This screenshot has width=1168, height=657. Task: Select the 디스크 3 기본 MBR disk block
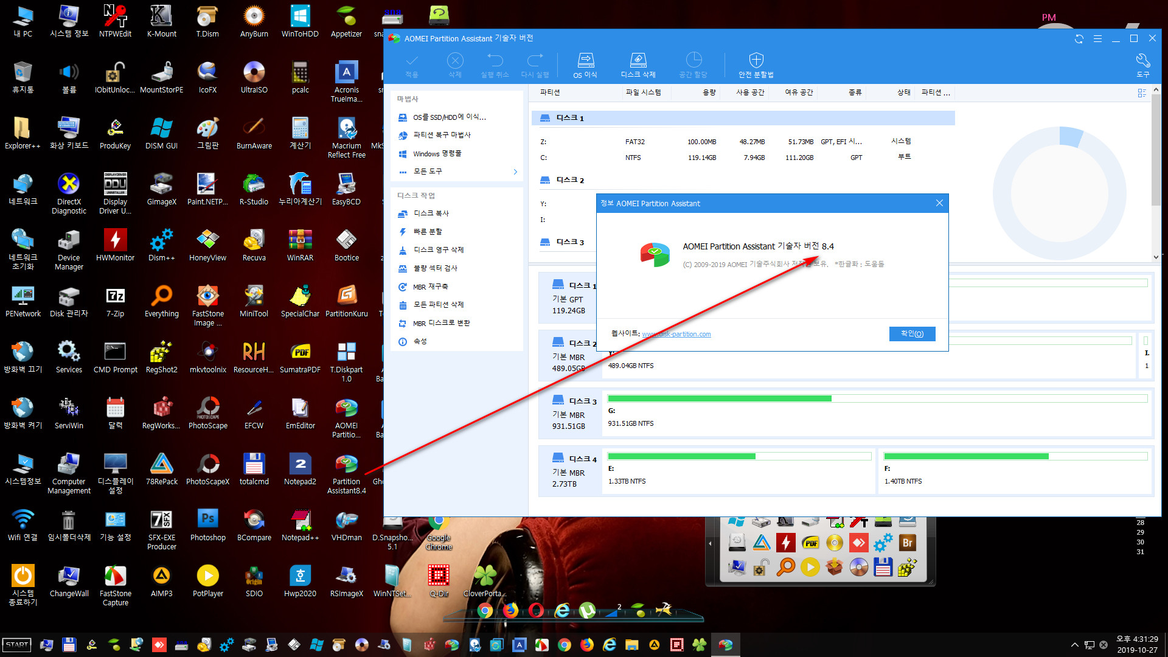click(x=570, y=414)
